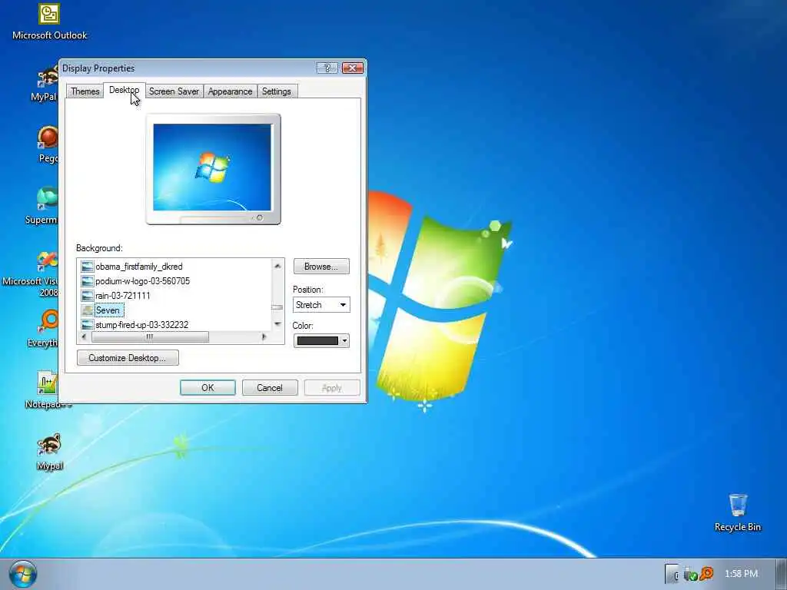Click the Browse... button
This screenshot has width=787, height=590.
click(321, 267)
